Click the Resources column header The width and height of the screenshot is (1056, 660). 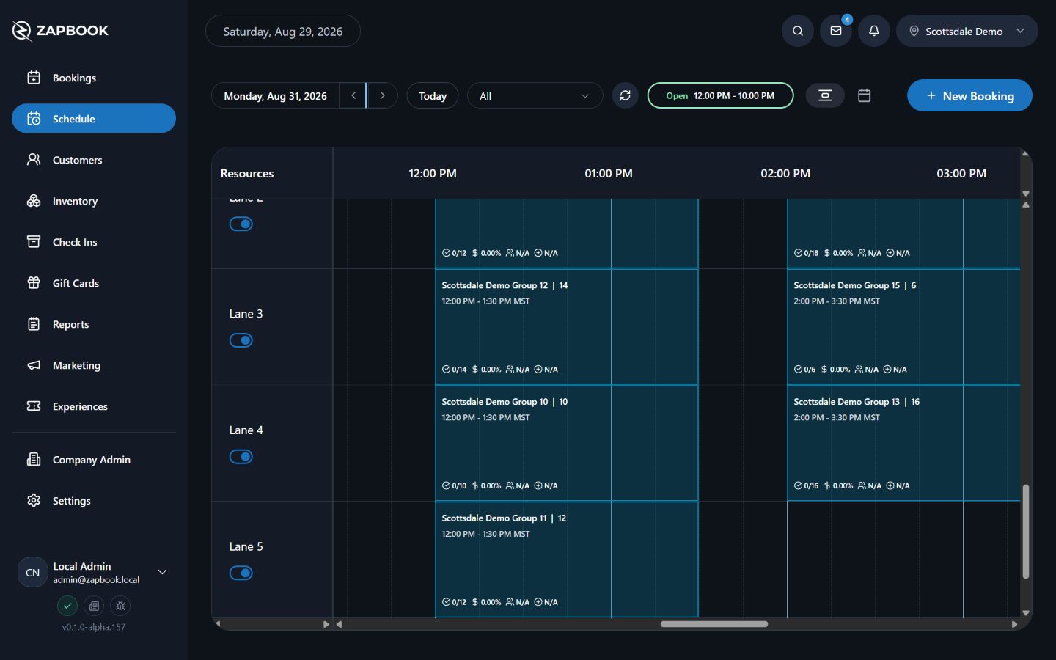247,174
